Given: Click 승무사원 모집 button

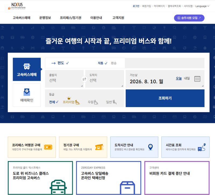Looking at the screenshot, I should tap(189, 18).
